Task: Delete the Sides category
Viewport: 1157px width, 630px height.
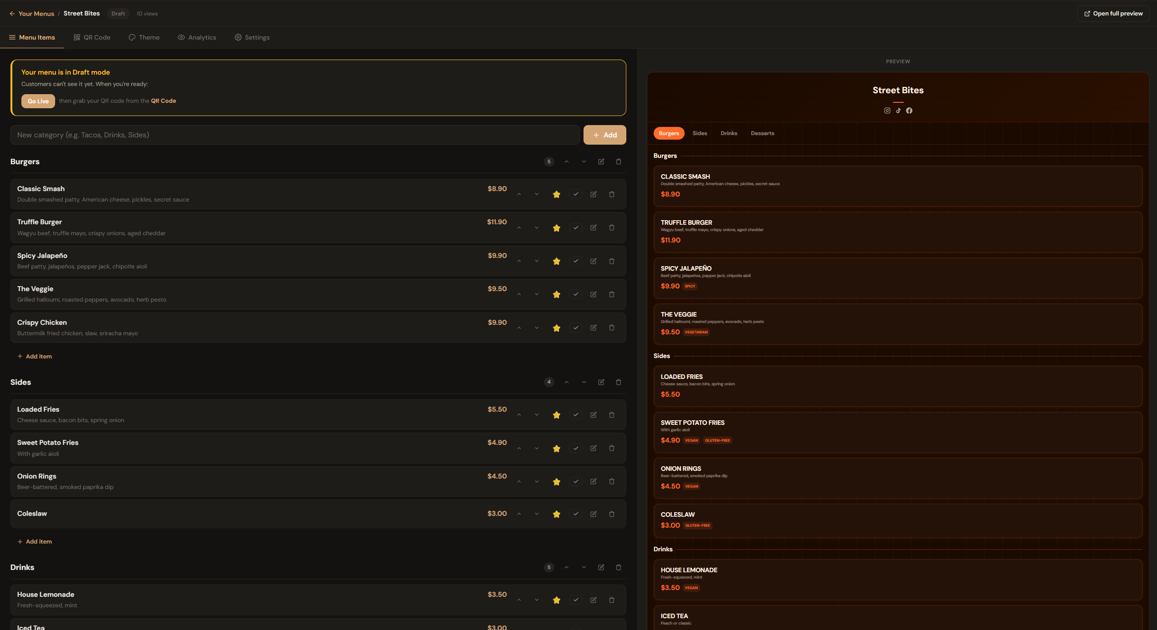Action: tap(619, 382)
